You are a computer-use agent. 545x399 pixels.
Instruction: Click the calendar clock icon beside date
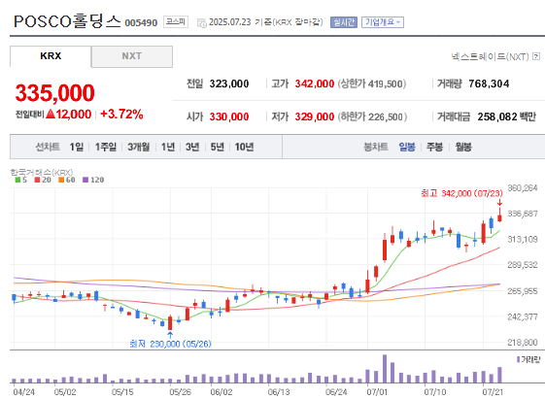pyautogui.click(x=202, y=23)
